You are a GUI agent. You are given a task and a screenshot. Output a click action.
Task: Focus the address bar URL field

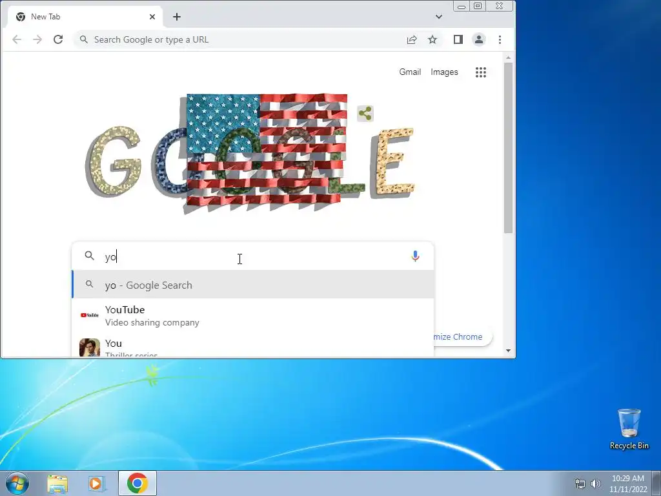245,39
